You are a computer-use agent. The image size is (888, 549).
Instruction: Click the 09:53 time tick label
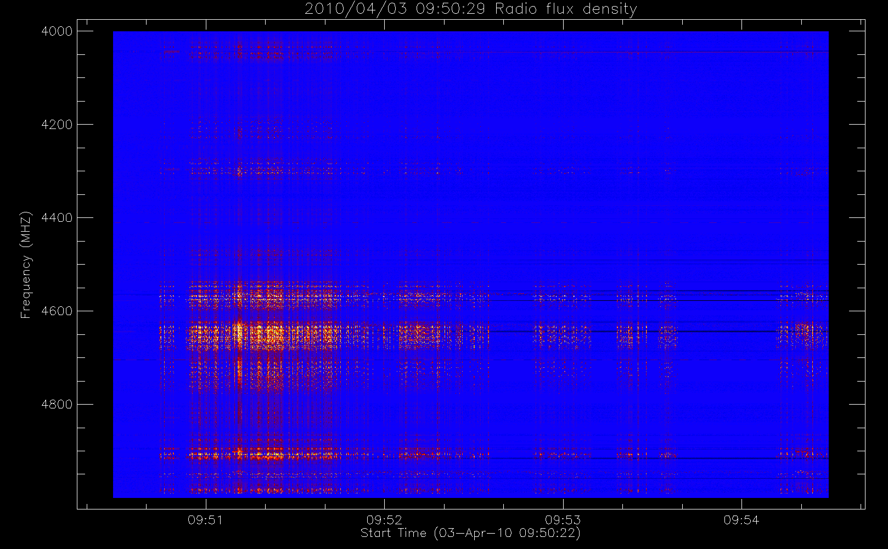click(563, 520)
